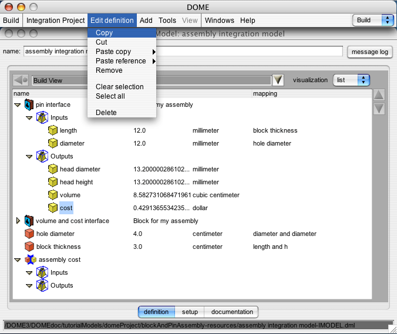Image resolution: width=397 pixels, height=334 pixels.
Task: Choose Select all from the menu
Action: tap(122, 96)
